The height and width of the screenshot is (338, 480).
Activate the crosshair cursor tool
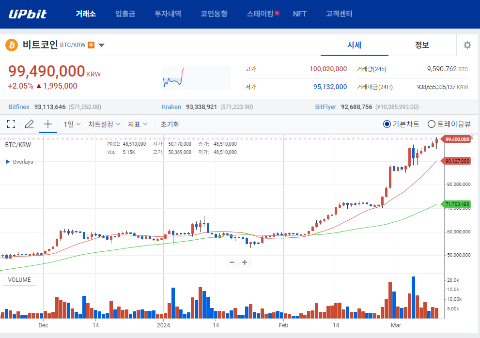tap(47, 124)
